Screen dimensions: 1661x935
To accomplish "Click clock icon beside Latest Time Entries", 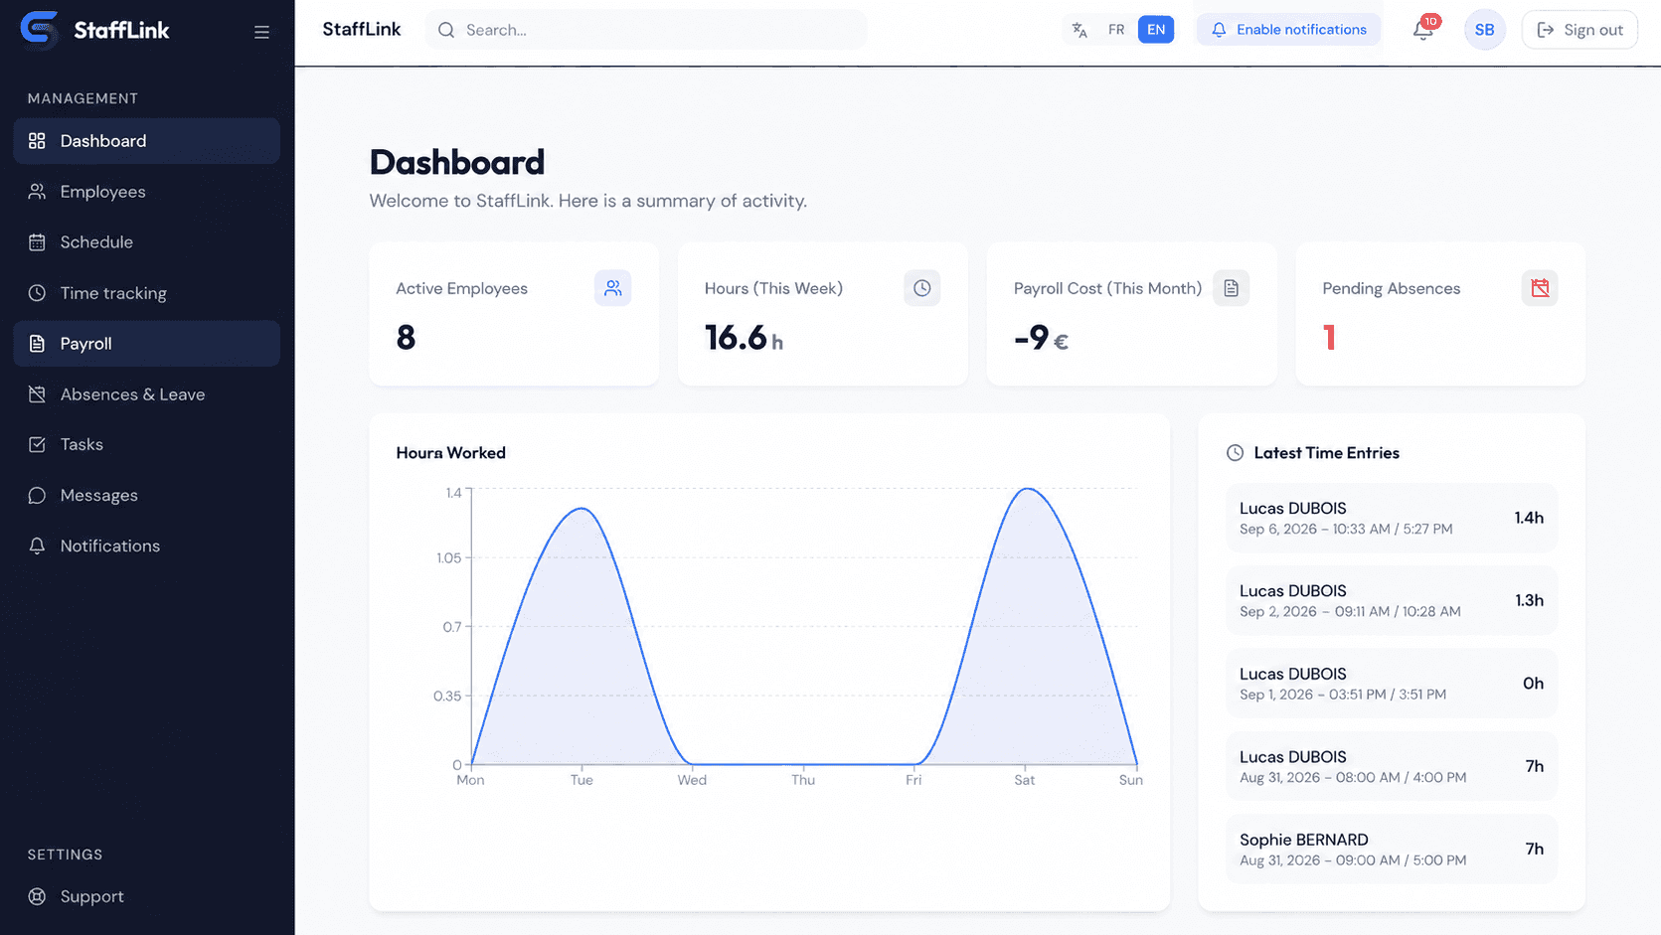I will (x=1235, y=453).
